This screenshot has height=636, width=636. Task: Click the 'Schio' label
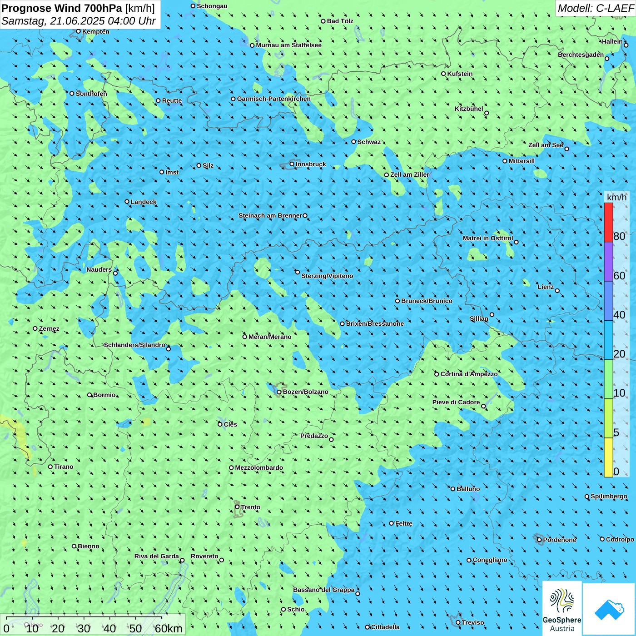pos(296,609)
